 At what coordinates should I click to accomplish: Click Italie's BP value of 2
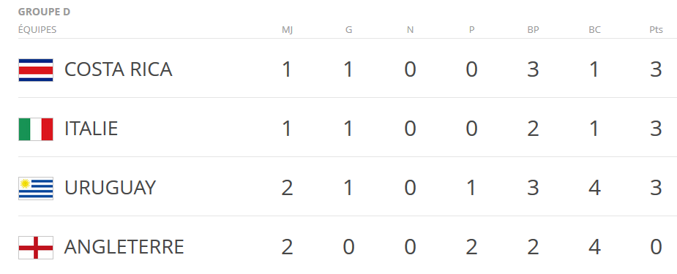[x=534, y=129]
